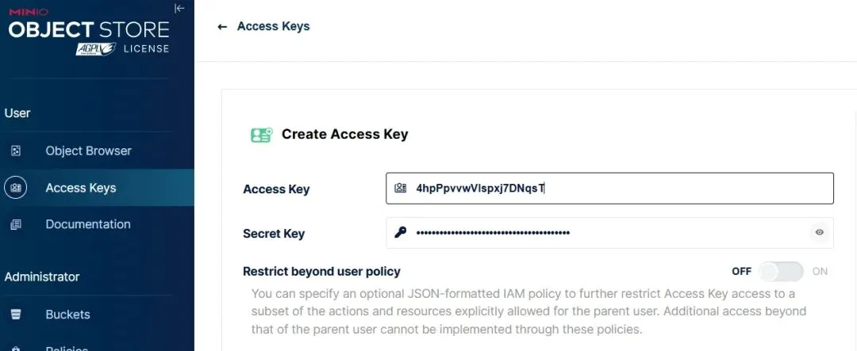Viewport: 857px width, 351px height.
Task: Click the back arrow beside Access Keys
Action: (x=222, y=27)
